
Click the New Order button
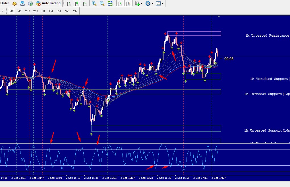pos(5,3)
